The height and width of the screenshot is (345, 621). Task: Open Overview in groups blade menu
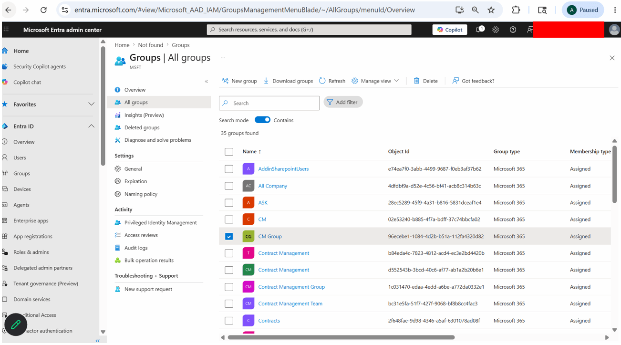pyautogui.click(x=135, y=90)
